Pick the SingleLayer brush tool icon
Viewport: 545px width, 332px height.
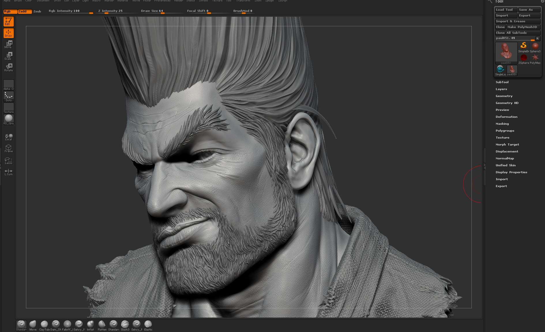(x=500, y=70)
